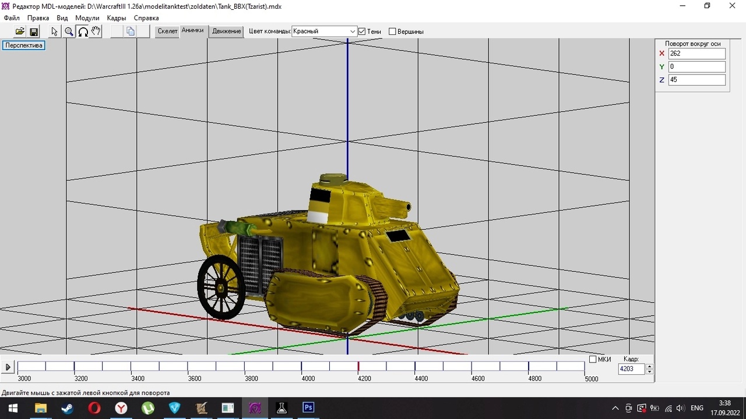Select the rotate view tool
The image size is (746, 419).
coord(83,31)
